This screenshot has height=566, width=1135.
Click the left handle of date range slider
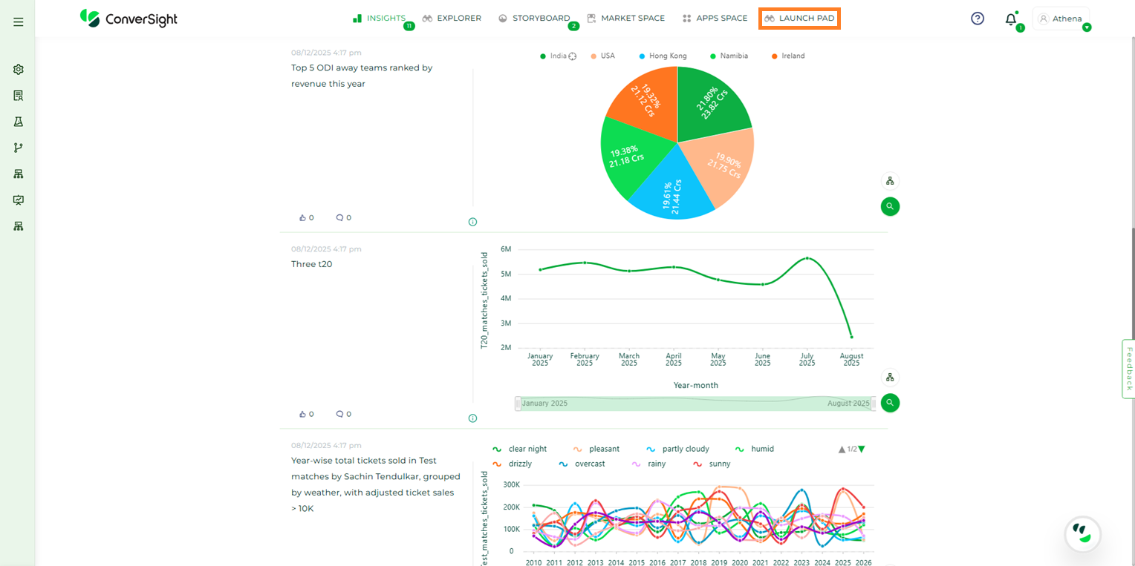pos(518,404)
